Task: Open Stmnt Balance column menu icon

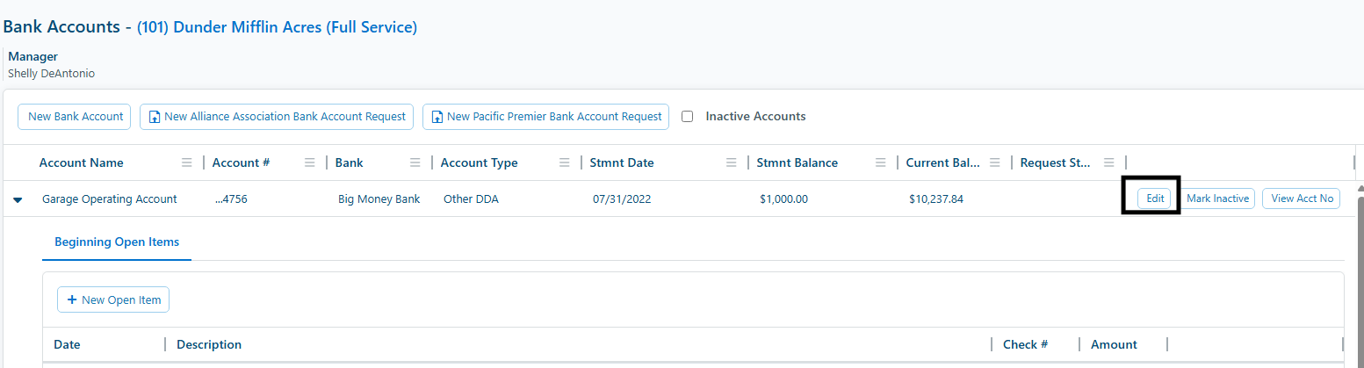Action: [x=880, y=162]
